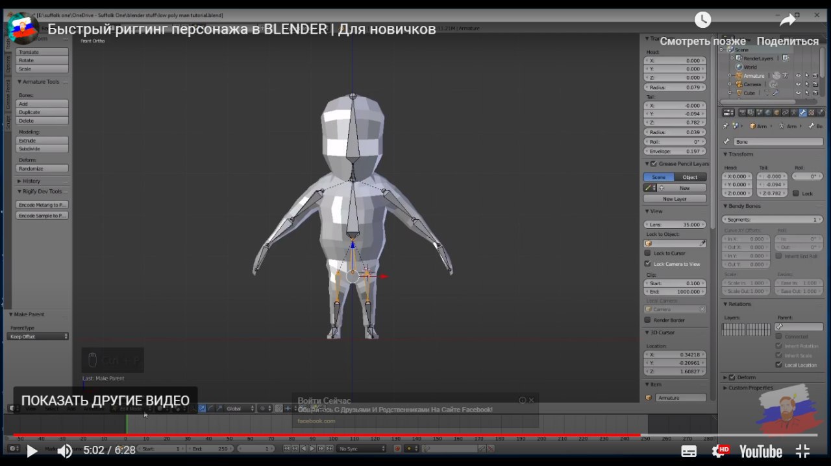Viewport: 831px width, 466px height.
Task: Open the Global transform orientation dropdown
Action: pos(240,408)
